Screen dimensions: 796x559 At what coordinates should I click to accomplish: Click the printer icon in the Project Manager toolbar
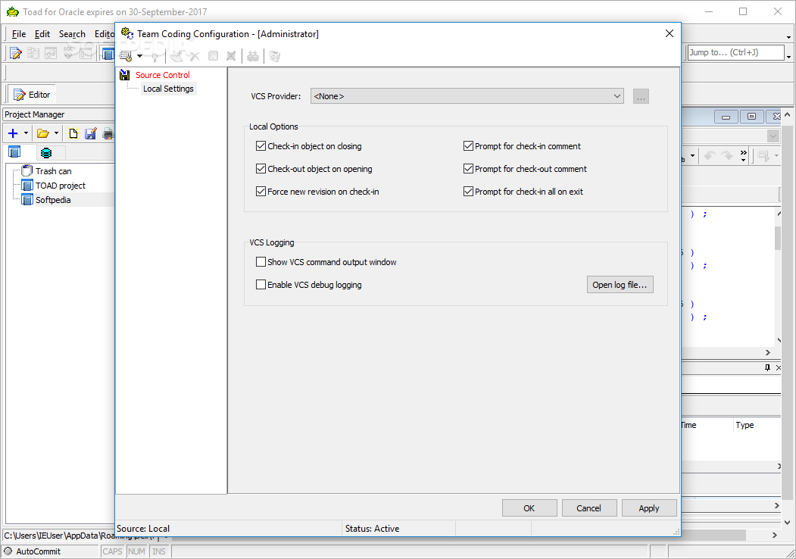pyautogui.click(x=108, y=133)
